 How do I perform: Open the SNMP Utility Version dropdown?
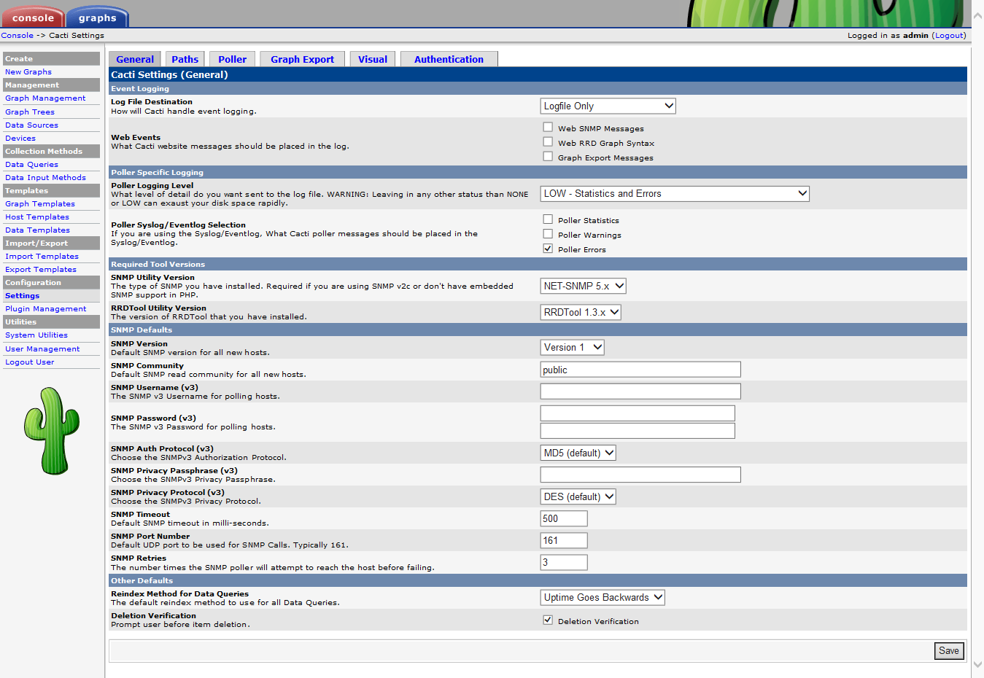(583, 286)
